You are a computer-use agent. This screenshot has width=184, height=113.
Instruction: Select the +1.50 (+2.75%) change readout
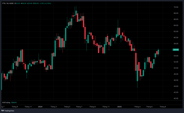[x=45, y=3]
